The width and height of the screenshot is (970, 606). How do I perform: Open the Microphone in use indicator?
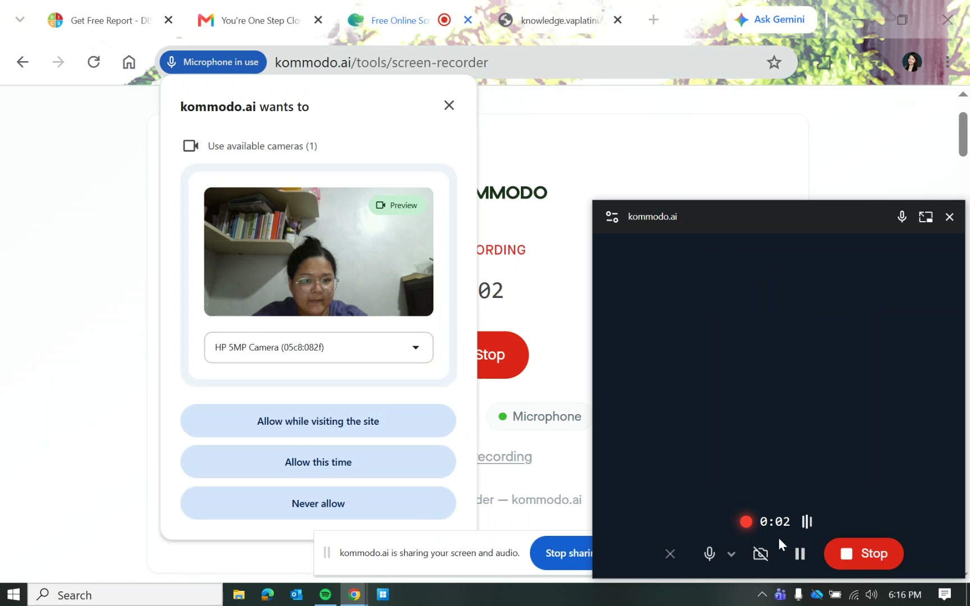(x=213, y=62)
